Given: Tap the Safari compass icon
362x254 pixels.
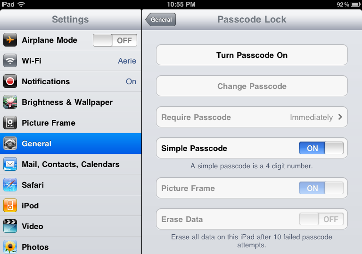Looking at the screenshot, I should tap(10, 185).
